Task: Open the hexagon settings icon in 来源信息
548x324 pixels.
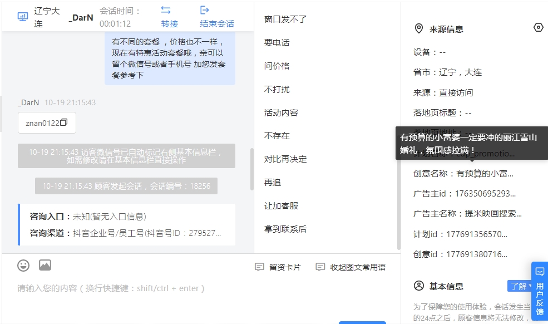Action: 538,27
